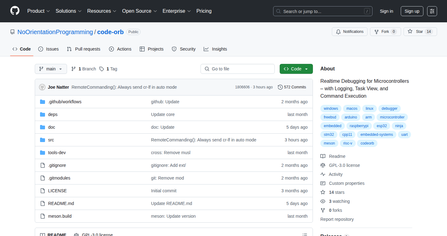Click the meson.build file icon
The height and width of the screenshot is (236, 447).
pos(43,216)
